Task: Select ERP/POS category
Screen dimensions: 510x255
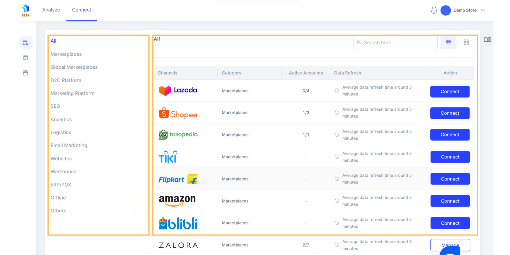Action: point(61,185)
